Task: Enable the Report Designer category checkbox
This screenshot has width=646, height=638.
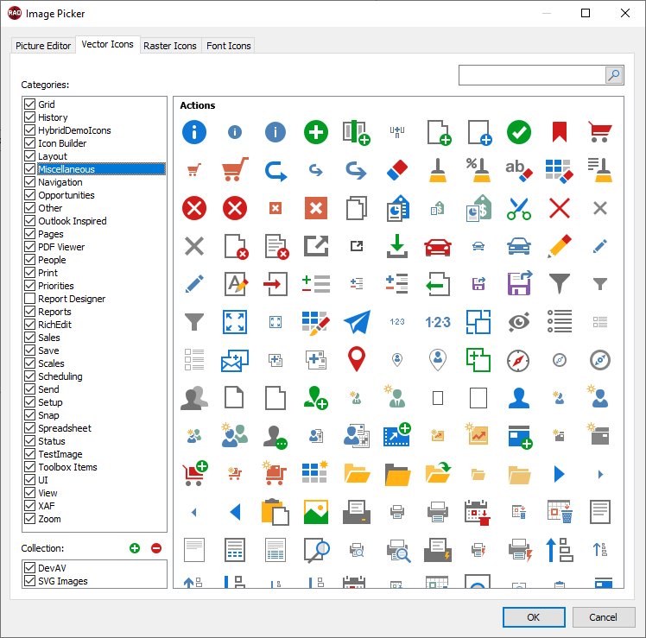Action: click(30, 299)
